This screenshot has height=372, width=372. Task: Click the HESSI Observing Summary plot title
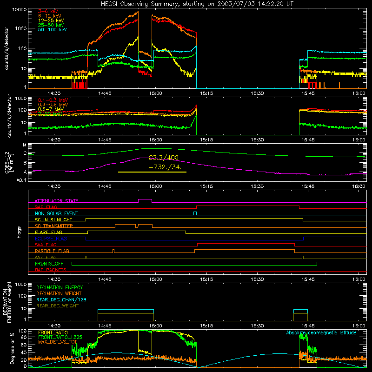coord(197,4)
